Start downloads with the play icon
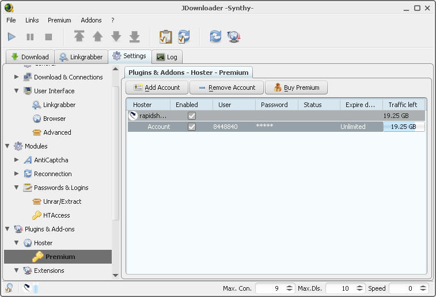This screenshot has width=436, height=297. (12, 37)
